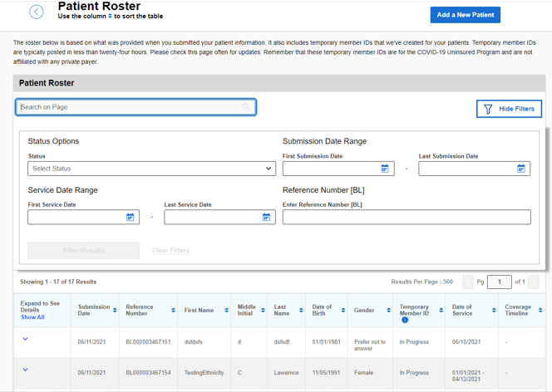The height and width of the screenshot is (392, 552).
Task: Click the back arrow circle icon
Action: click(x=37, y=12)
